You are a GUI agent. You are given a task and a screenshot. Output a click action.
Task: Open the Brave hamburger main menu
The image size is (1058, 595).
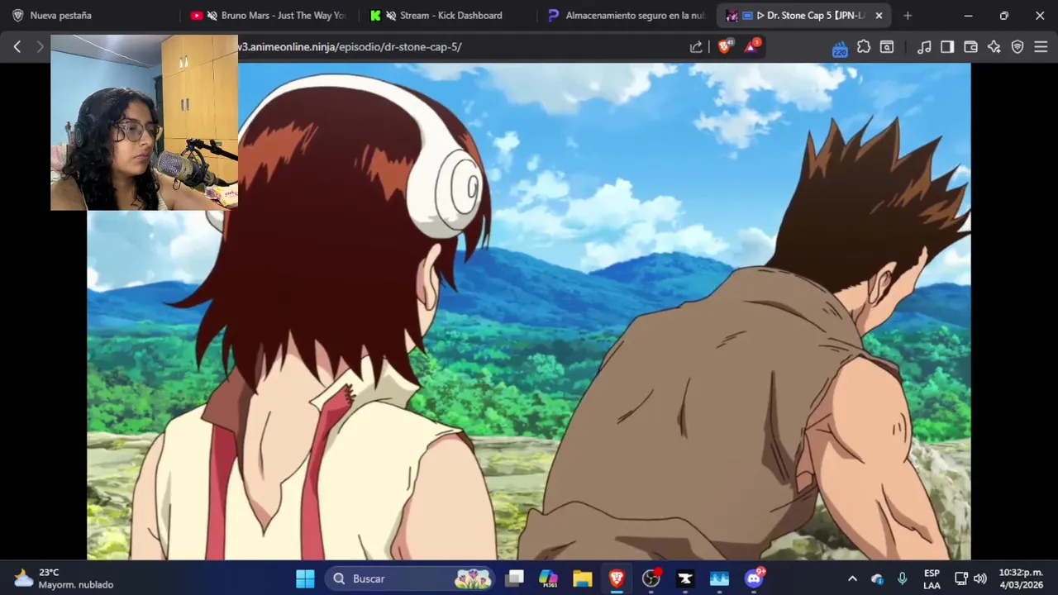click(1041, 47)
